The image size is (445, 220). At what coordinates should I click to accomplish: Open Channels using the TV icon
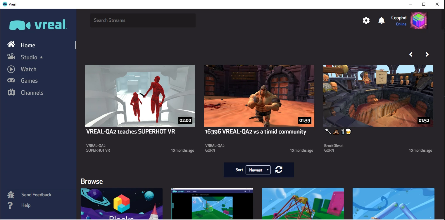click(x=11, y=92)
